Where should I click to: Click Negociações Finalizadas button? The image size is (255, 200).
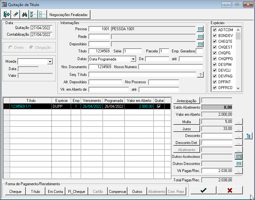68,15
